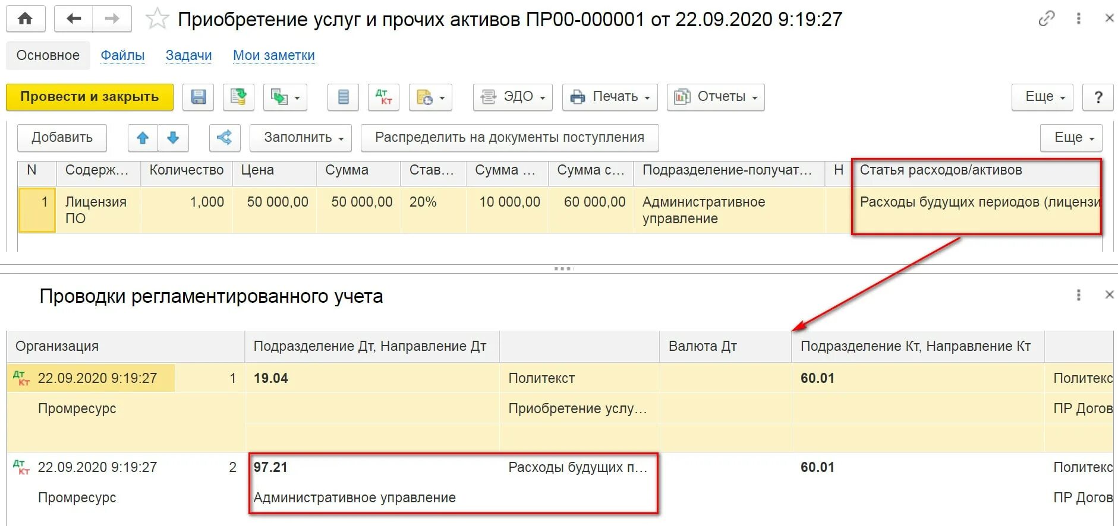Click the 20% VAT rate cell
Screen dimensions: 1118x526
click(433, 210)
